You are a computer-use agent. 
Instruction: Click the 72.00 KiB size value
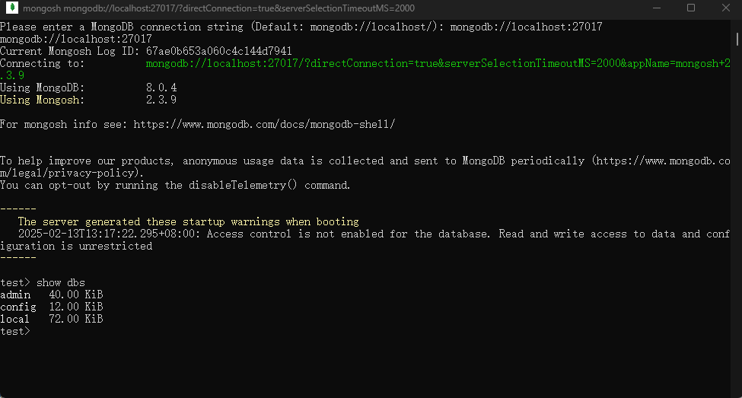(75, 320)
